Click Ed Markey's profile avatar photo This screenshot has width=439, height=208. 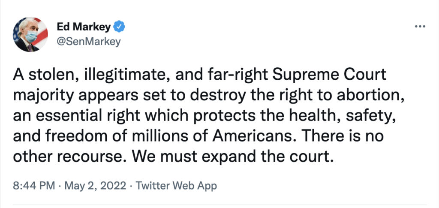(x=30, y=35)
